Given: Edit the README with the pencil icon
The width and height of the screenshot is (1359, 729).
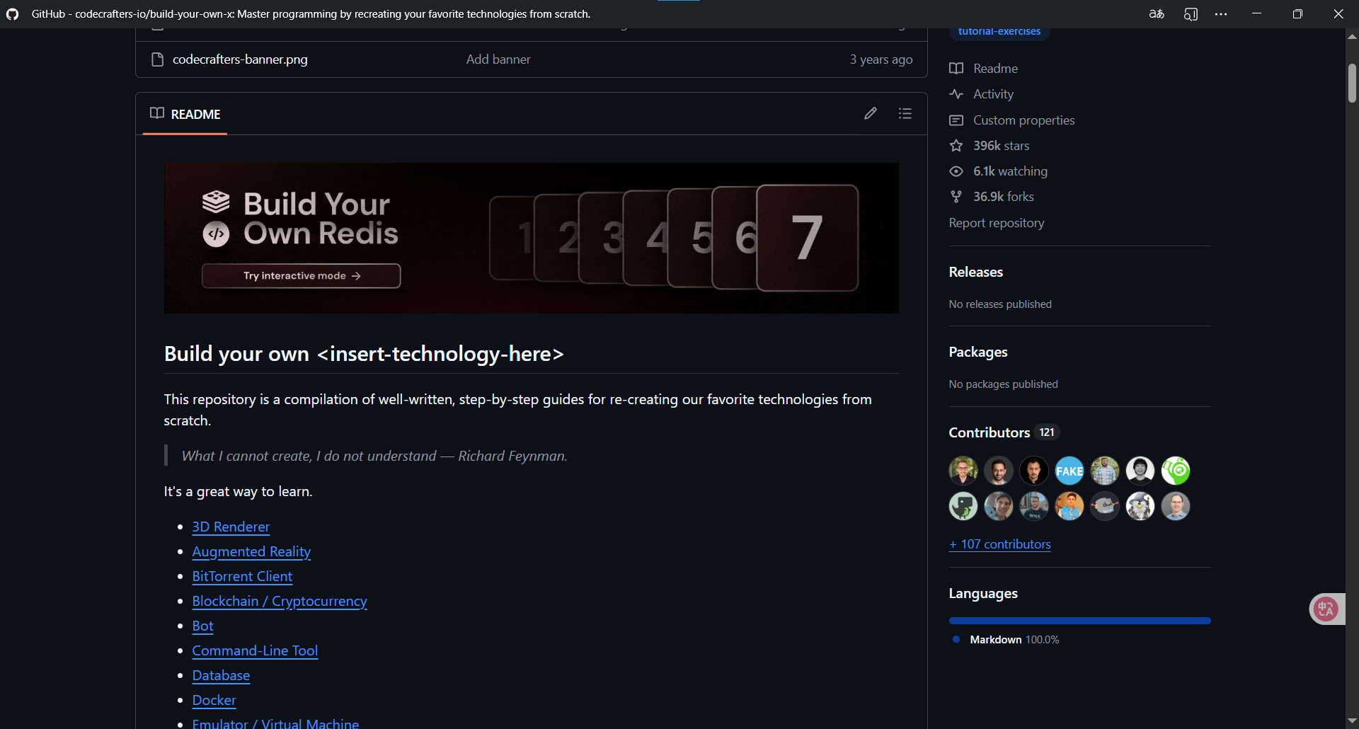Looking at the screenshot, I should pos(871,113).
